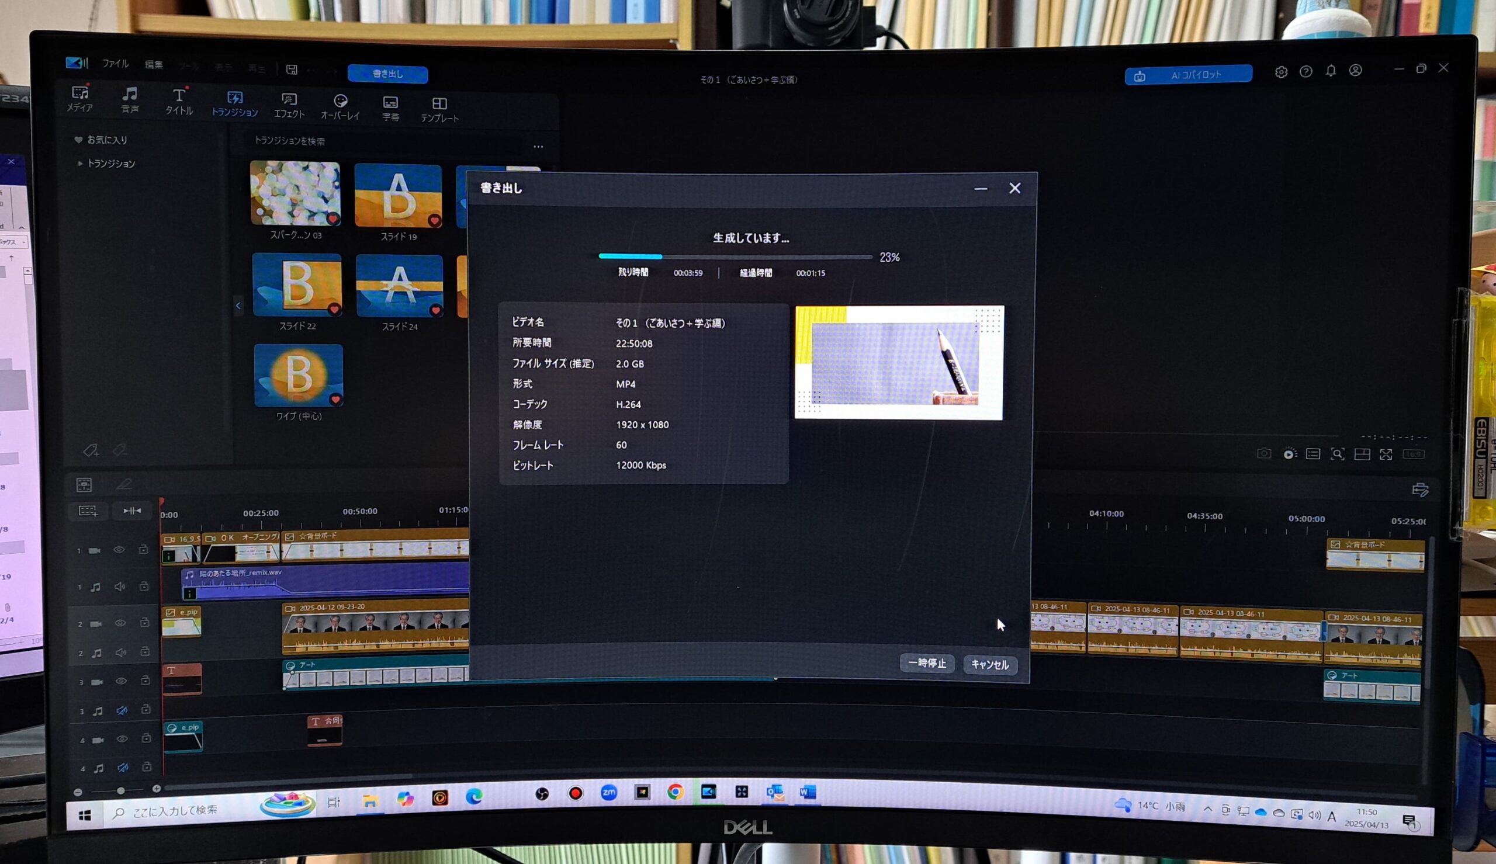Click the export progress bar
This screenshot has height=864, width=1496.
pyautogui.click(x=735, y=257)
